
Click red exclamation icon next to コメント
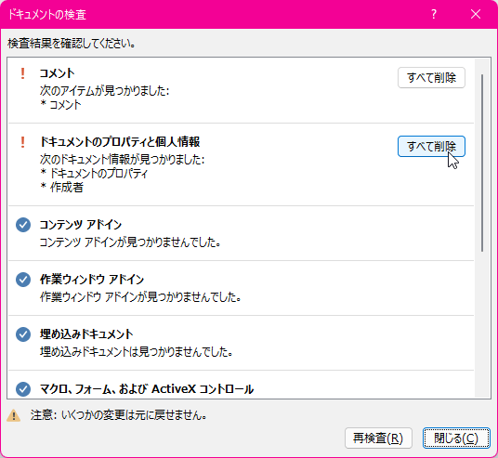(22, 73)
